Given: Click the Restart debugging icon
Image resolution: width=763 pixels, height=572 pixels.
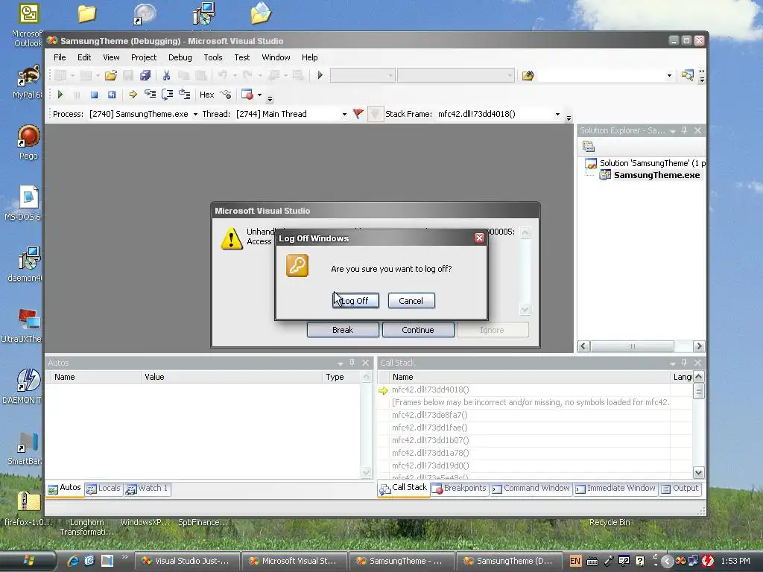Looking at the screenshot, I should [x=112, y=95].
